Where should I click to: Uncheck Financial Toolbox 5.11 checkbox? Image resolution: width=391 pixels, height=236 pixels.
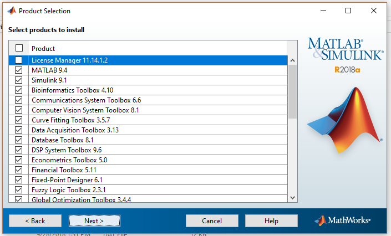[x=18, y=170]
